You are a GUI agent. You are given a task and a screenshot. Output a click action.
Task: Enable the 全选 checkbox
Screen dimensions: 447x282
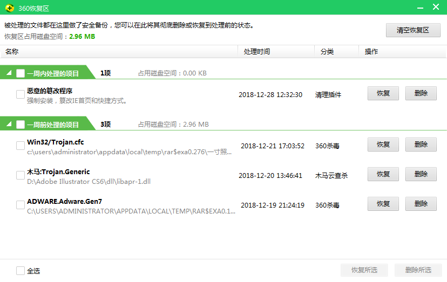point(20,271)
